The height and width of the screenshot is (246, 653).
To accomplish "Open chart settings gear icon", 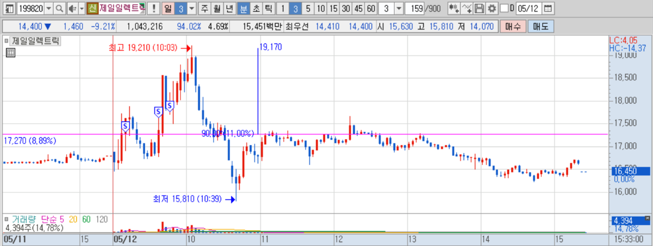I will 492,8.
